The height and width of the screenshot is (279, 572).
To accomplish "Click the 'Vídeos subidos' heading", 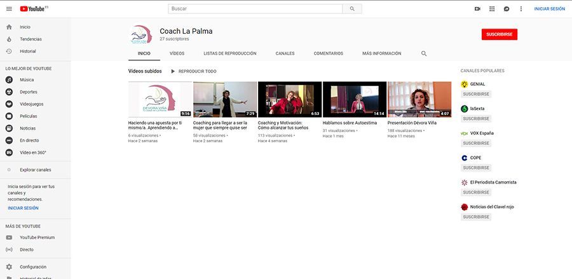I will pyautogui.click(x=145, y=71).
